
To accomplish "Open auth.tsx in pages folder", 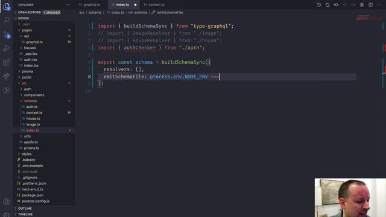I will click(30, 60).
